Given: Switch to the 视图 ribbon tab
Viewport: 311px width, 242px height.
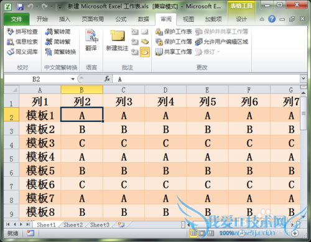Looking at the screenshot, I should tap(188, 19).
